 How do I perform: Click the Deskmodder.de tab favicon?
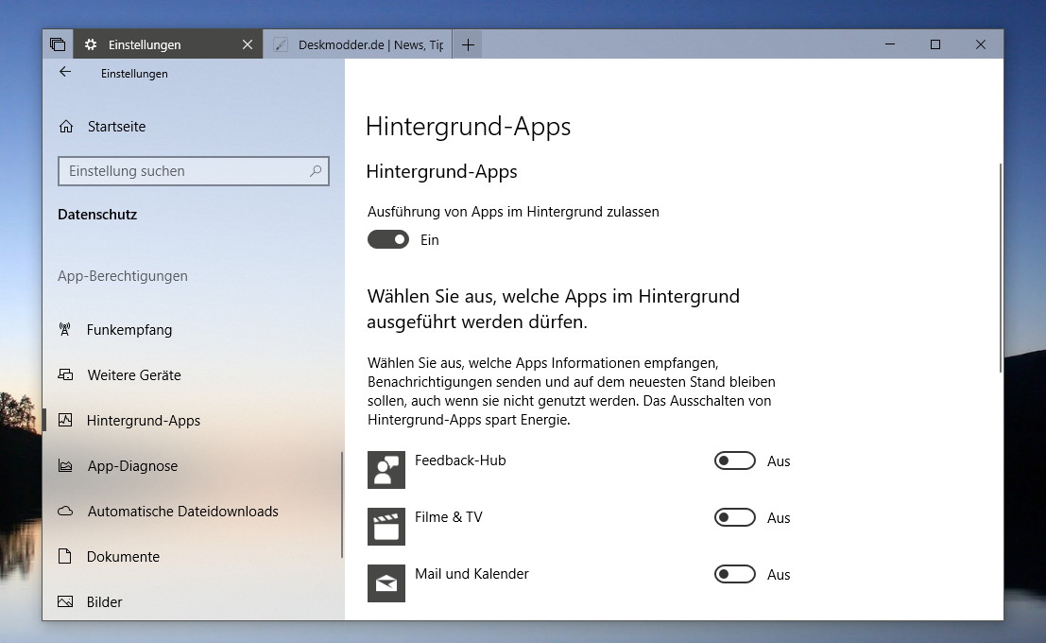(x=281, y=44)
